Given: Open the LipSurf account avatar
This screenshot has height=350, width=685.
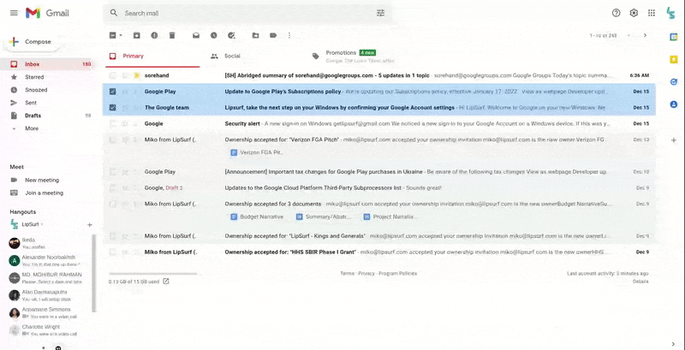Looking at the screenshot, I should pyautogui.click(x=671, y=13).
